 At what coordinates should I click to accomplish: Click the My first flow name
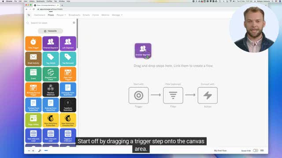[x=220, y=151]
